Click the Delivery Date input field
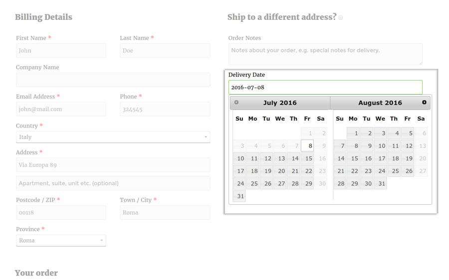 tap(325, 87)
